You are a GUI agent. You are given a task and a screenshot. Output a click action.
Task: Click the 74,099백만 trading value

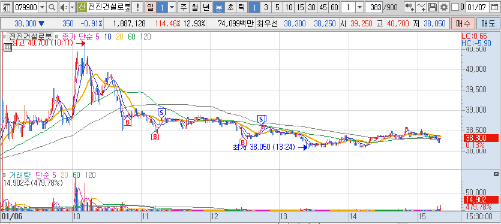tap(235, 23)
